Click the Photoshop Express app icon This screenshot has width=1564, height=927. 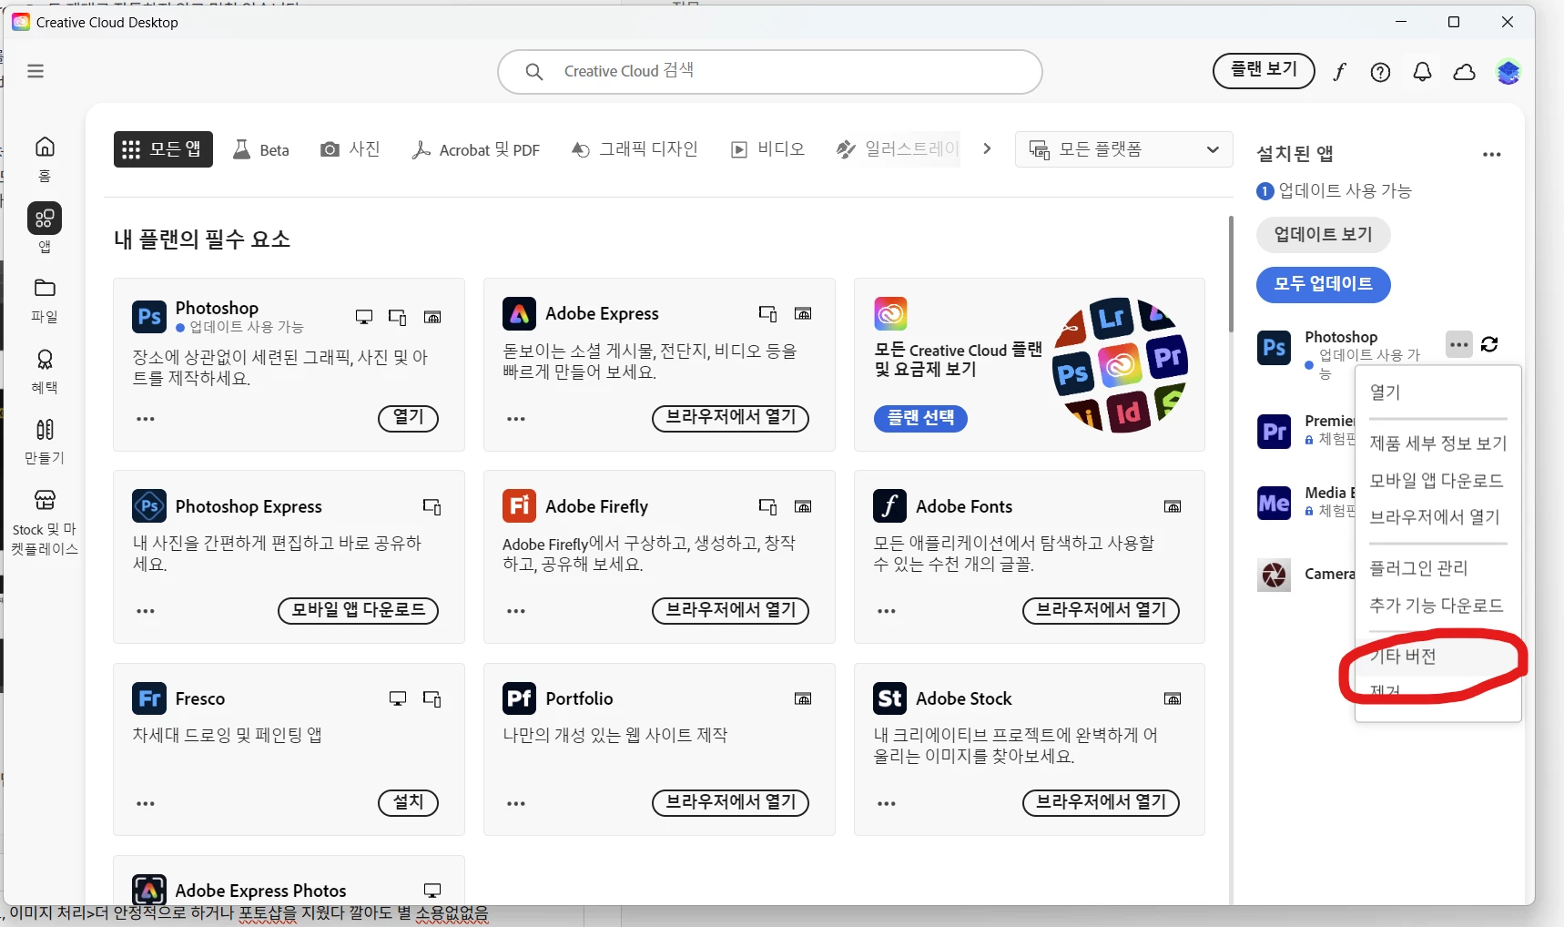coord(149,506)
